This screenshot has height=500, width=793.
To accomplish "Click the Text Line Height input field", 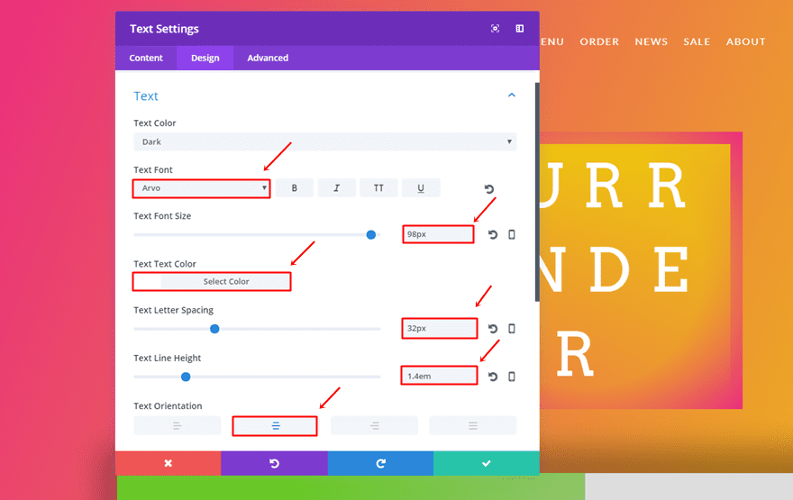I will 439,376.
